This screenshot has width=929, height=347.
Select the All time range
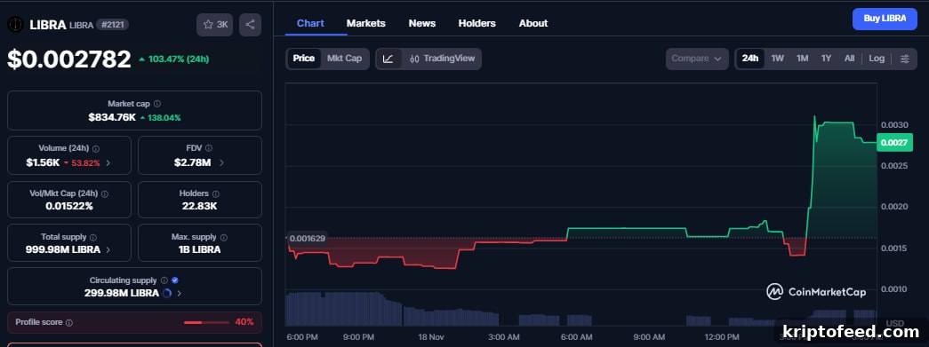[849, 59]
